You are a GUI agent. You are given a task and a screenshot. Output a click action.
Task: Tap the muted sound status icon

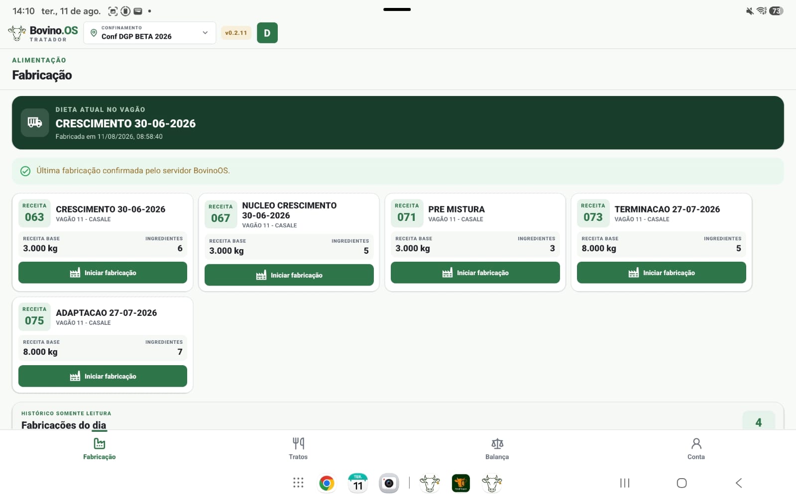point(750,11)
